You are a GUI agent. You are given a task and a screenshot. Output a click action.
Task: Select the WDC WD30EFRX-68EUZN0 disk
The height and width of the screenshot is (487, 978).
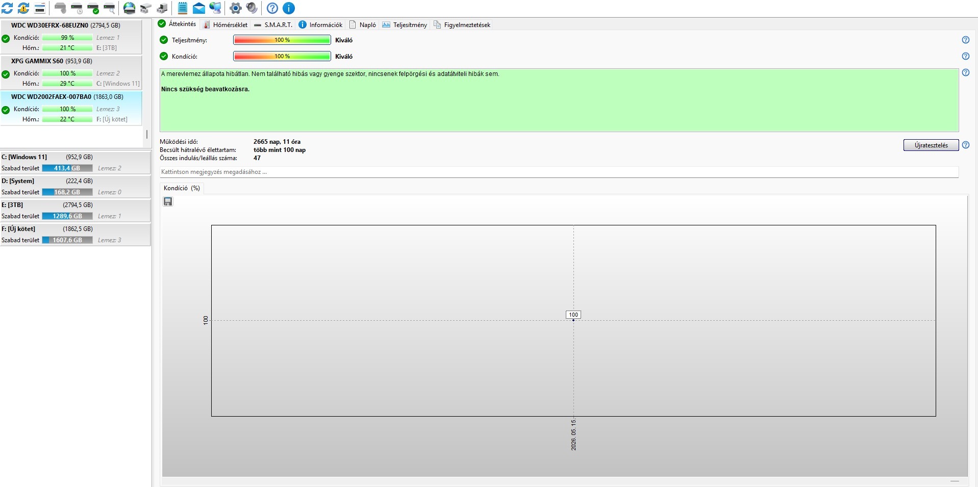click(x=71, y=36)
